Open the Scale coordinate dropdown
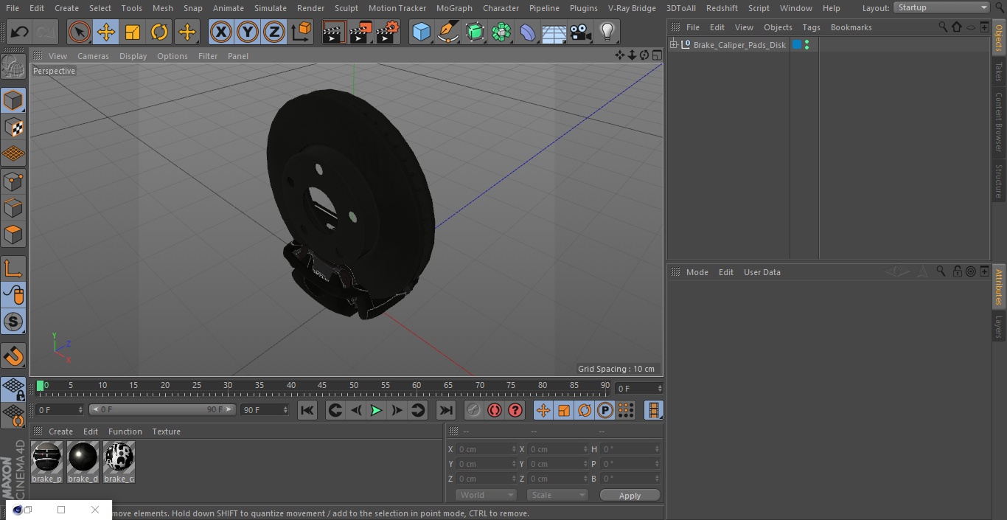 click(x=557, y=495)
